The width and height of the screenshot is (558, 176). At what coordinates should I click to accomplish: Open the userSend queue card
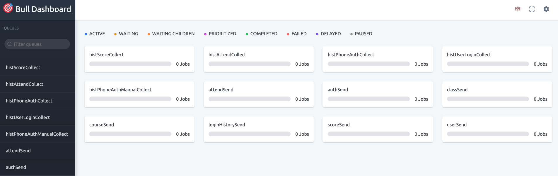click(x=457, y=125)
